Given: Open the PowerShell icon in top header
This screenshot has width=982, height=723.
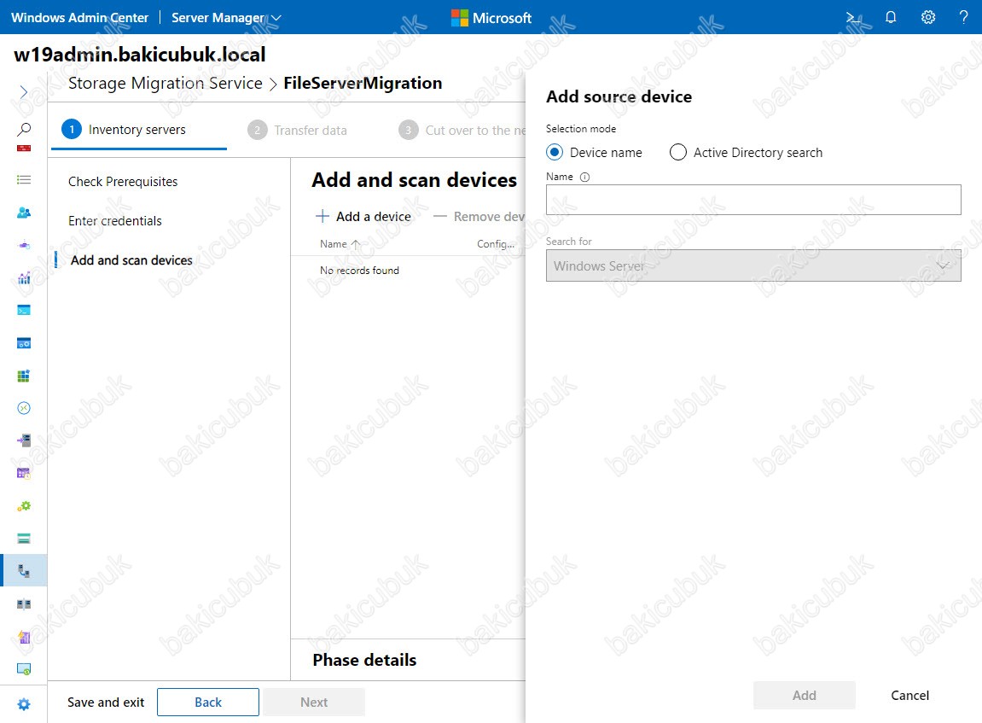Looking at the screenshot, I should tap(854, 18).
